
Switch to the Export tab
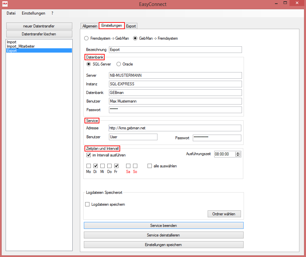tap(131, 25)
